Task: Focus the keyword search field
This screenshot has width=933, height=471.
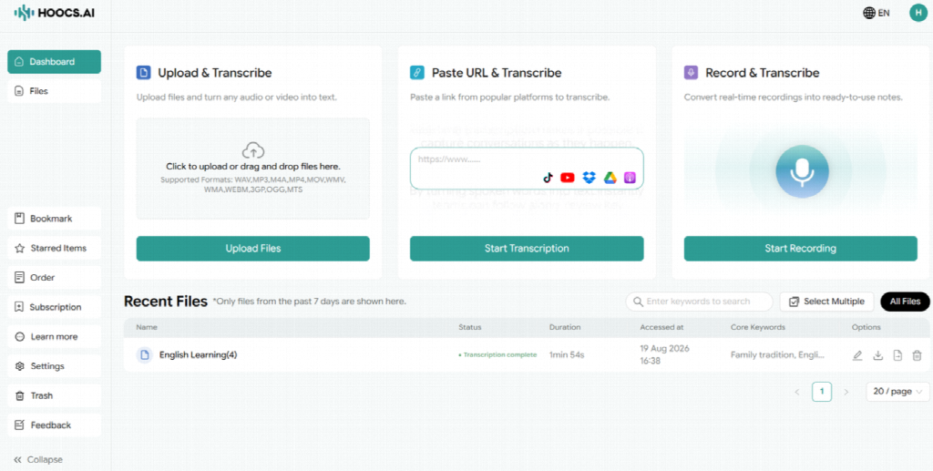Action: (x=699, y=302)
